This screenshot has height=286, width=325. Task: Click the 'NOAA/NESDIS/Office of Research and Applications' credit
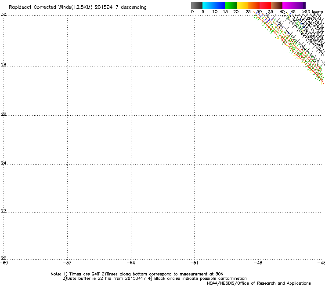[259, 283]
